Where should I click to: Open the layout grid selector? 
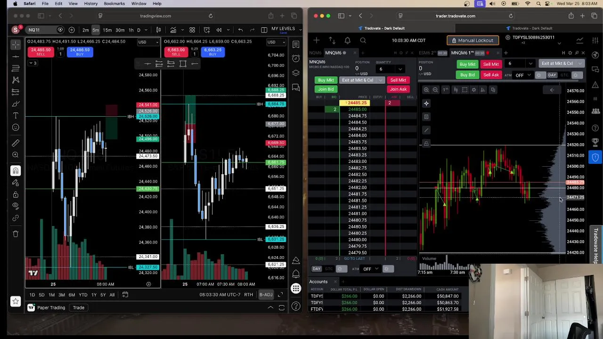[x=192, y=30]
